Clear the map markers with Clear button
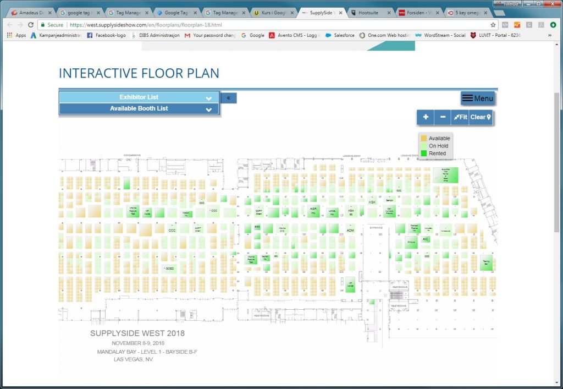563x389 pixels. pos(481,117)
